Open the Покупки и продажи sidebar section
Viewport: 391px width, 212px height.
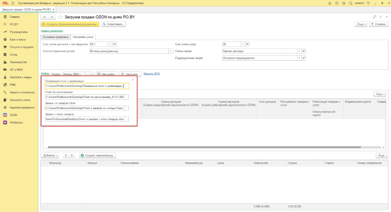21,47
